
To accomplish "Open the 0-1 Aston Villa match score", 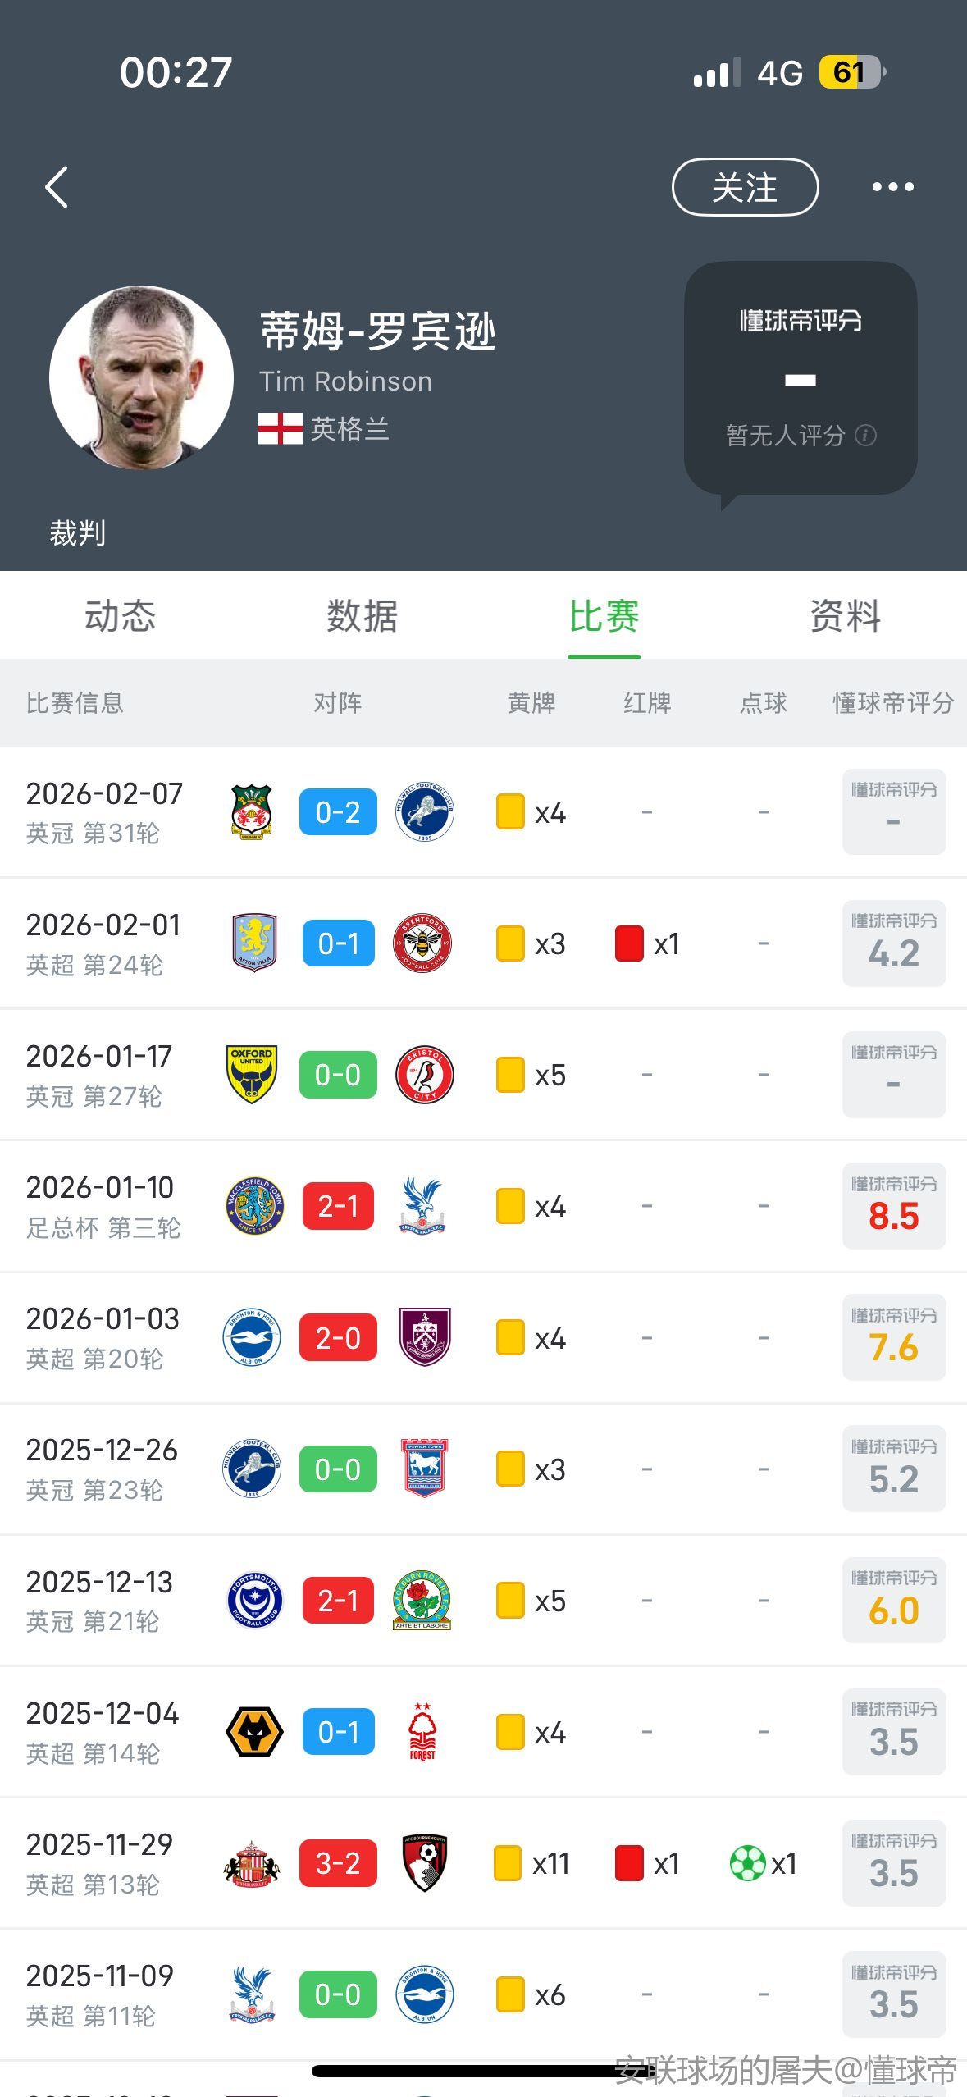I will pos(338,943).
